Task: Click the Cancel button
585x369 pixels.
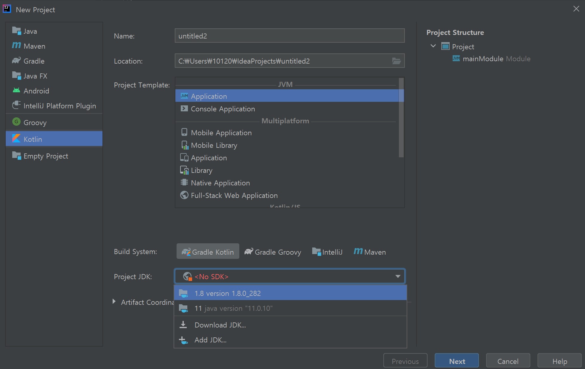Action: coord(508,361)
